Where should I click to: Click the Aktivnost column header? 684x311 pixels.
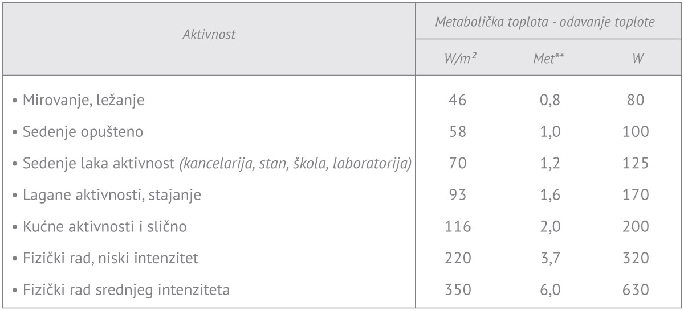click(x=209, y=35)
